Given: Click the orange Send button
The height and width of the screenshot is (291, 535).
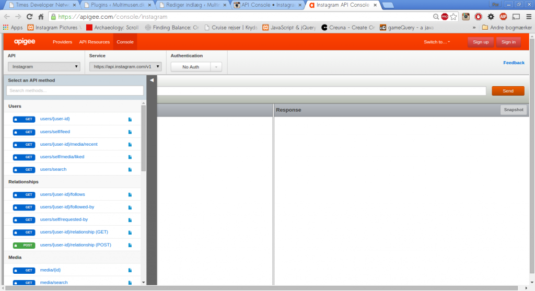Looking at the screenshot, I should click(x=508, y=91).
